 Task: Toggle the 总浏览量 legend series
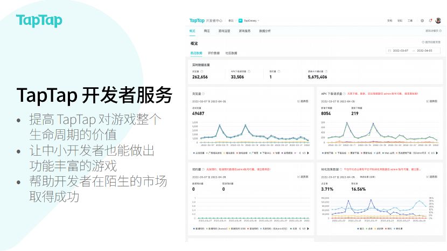click(199, 153)
